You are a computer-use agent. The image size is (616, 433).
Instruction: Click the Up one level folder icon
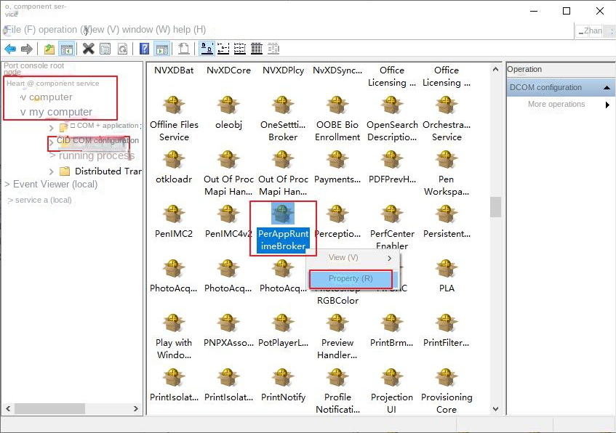(x=49, y=49)
